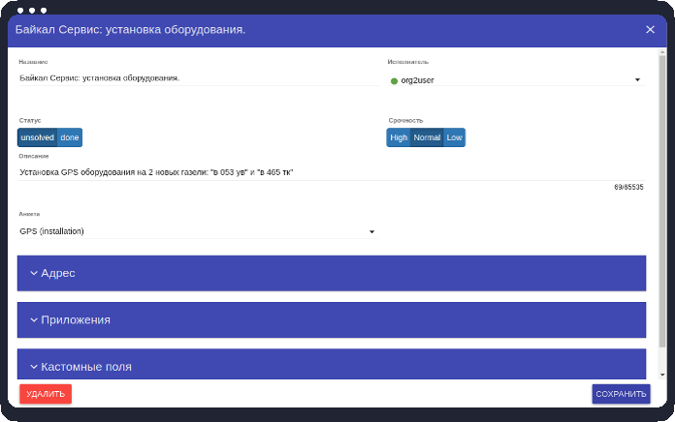Click the Срочность label
The image size is (675, 422).
click(405, 120)
